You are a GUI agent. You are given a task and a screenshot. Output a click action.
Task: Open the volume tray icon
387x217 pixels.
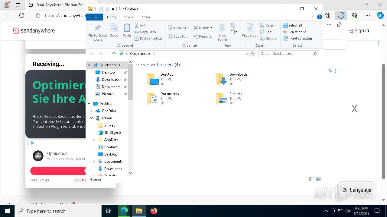click(x=348, y=211)
